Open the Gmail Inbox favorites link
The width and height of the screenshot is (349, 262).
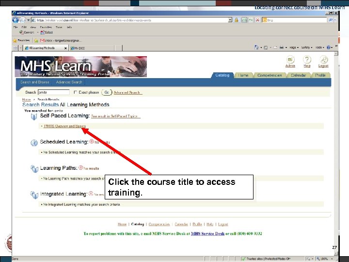click(61, 41)
